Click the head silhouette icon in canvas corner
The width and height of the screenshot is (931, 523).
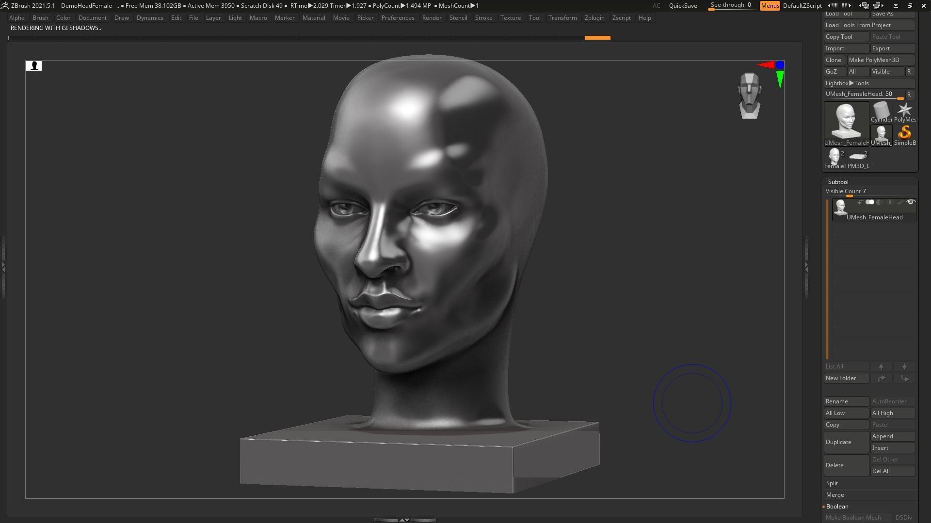[x=34, y=66]
